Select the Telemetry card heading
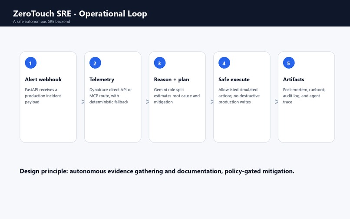This screenshot has height=219, width=350. click(x=102, y=80)
